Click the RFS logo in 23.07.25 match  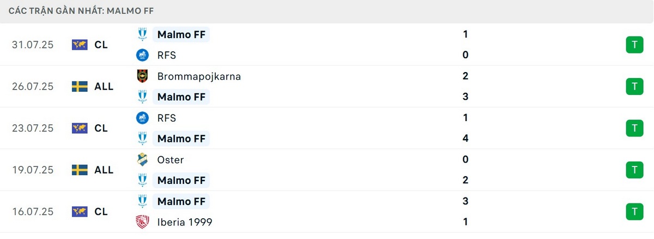[x=142, y=117]
